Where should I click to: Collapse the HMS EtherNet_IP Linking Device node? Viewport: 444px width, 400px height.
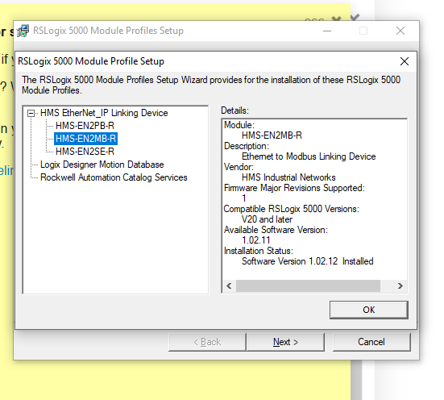[x=31, y=114]
